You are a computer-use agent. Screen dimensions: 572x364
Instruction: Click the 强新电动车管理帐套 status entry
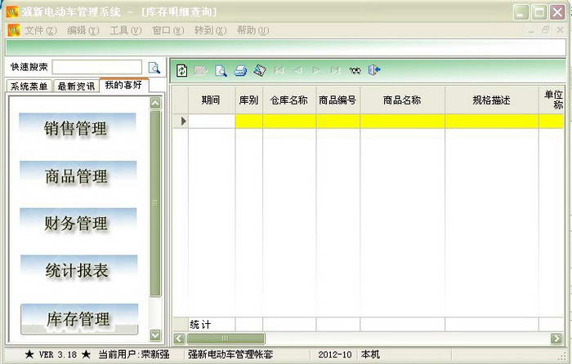coord(230,354)
